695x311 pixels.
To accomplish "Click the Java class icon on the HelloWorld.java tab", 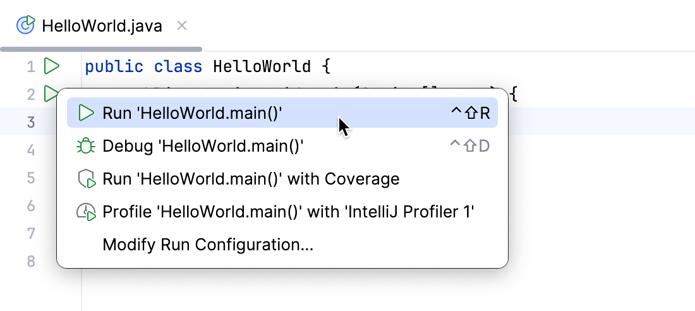I will coord(25,25).
